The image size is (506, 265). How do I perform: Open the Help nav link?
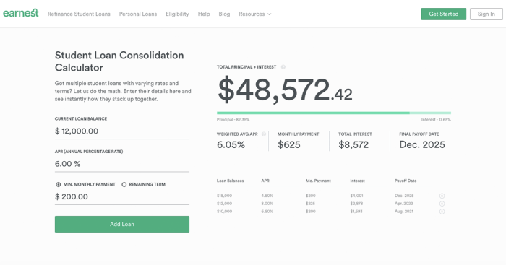pos(204,14)
